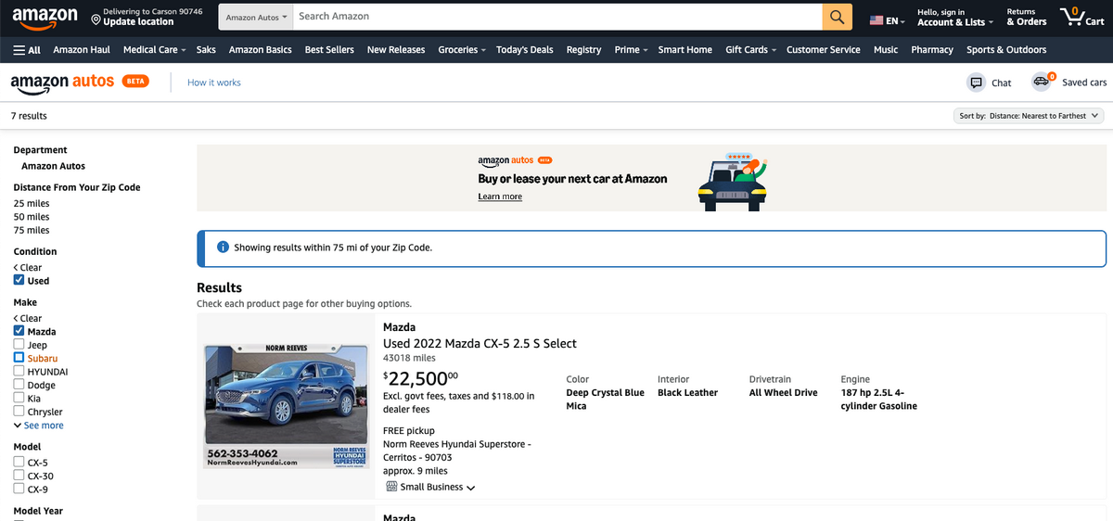1113x521 pixels.
Task: Expand See more makes
Action: [x=39, y=426]
